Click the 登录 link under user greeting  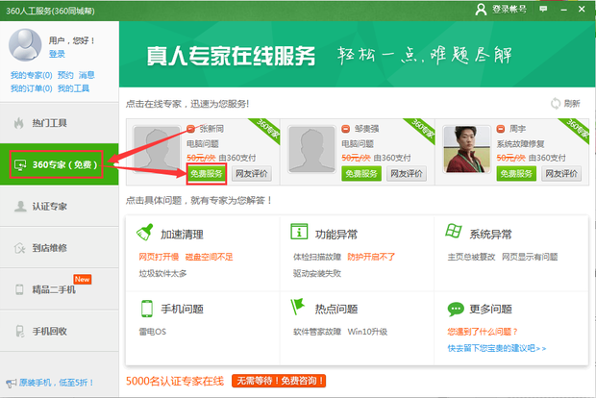(x=57, y=55)
